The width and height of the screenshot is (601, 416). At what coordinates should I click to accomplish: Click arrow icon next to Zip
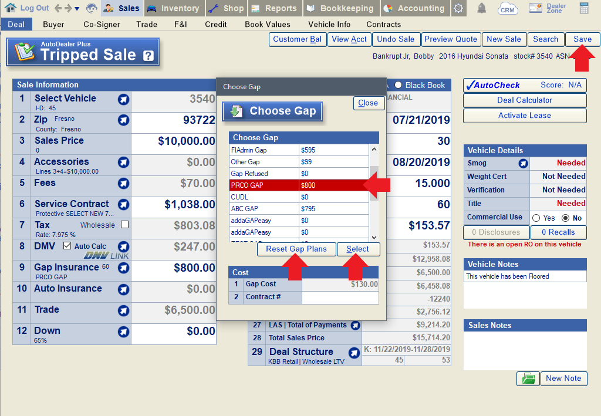pos(123,120)
